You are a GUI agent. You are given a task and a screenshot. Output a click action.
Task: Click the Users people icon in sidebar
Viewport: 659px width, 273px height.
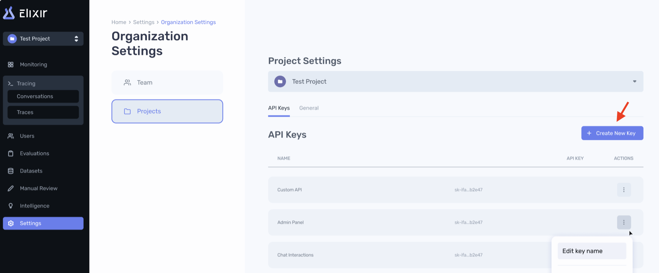(11, 136)
